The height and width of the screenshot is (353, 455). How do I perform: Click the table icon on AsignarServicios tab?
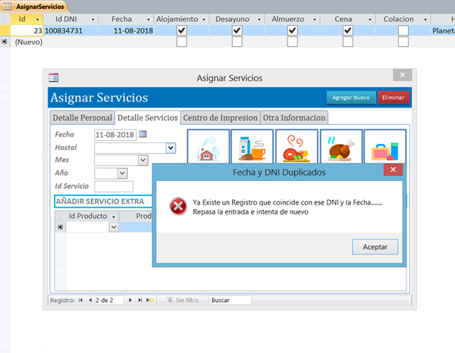pyautogui.click(x=7, y=6)
